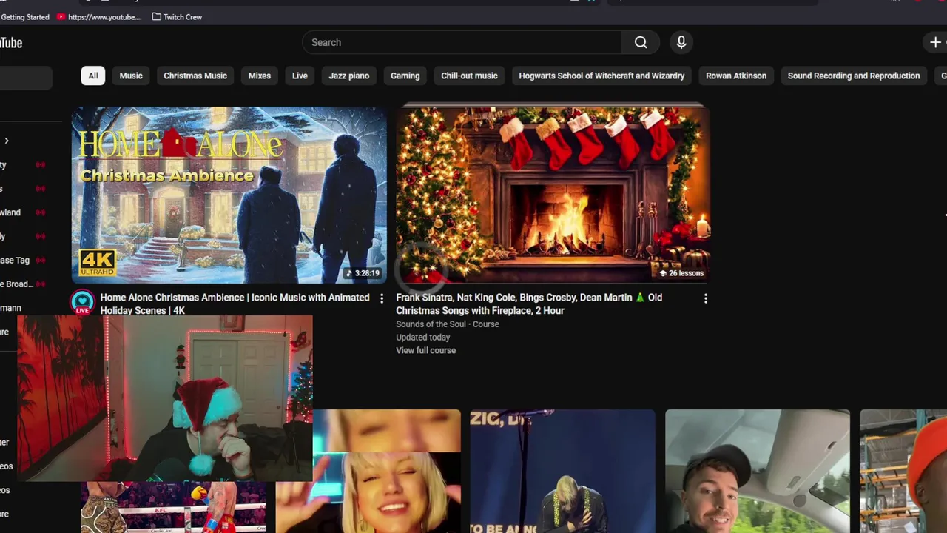Viewport: 947px width, 533px height.
Task: Focus the YouTube search field
Action: click(x=462, y=42)
